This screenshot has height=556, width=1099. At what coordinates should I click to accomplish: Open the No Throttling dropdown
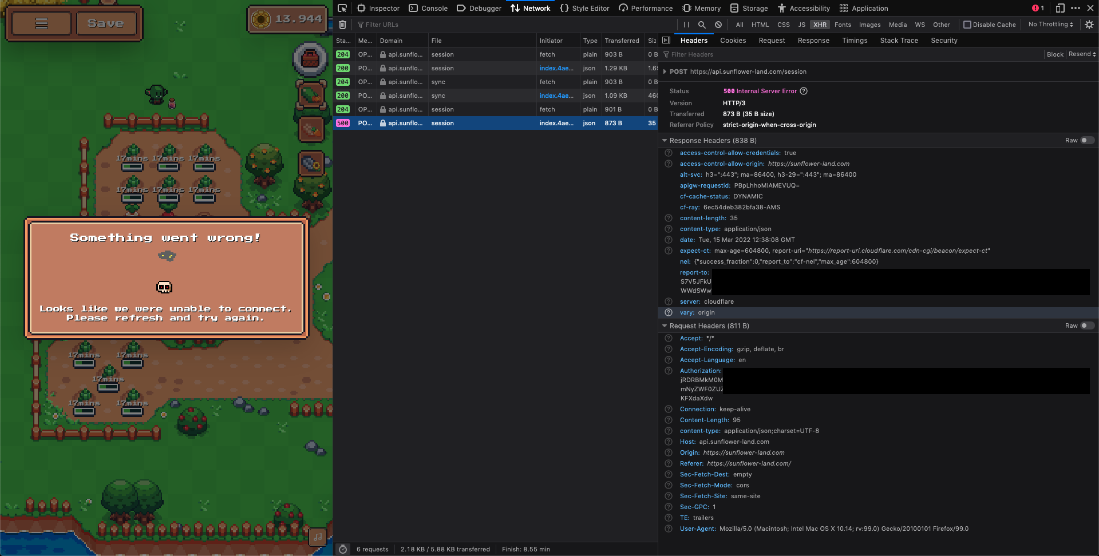point(1051,25)
